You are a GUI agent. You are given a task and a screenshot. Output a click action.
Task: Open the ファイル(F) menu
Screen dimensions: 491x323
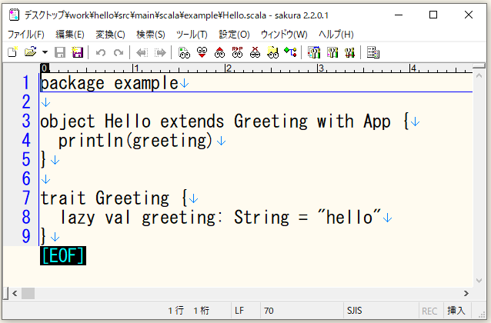click(x=26, y=34)
